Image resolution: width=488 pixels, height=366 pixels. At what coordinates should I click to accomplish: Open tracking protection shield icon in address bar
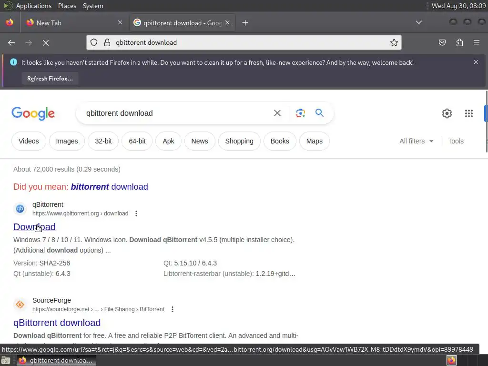pos(94,42)
